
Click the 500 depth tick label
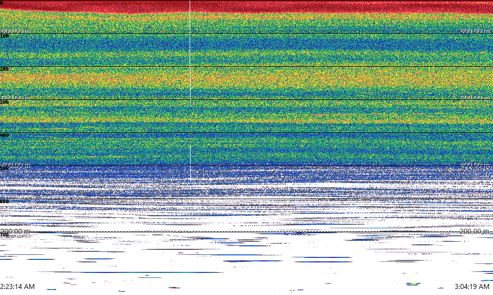point(5,169)
